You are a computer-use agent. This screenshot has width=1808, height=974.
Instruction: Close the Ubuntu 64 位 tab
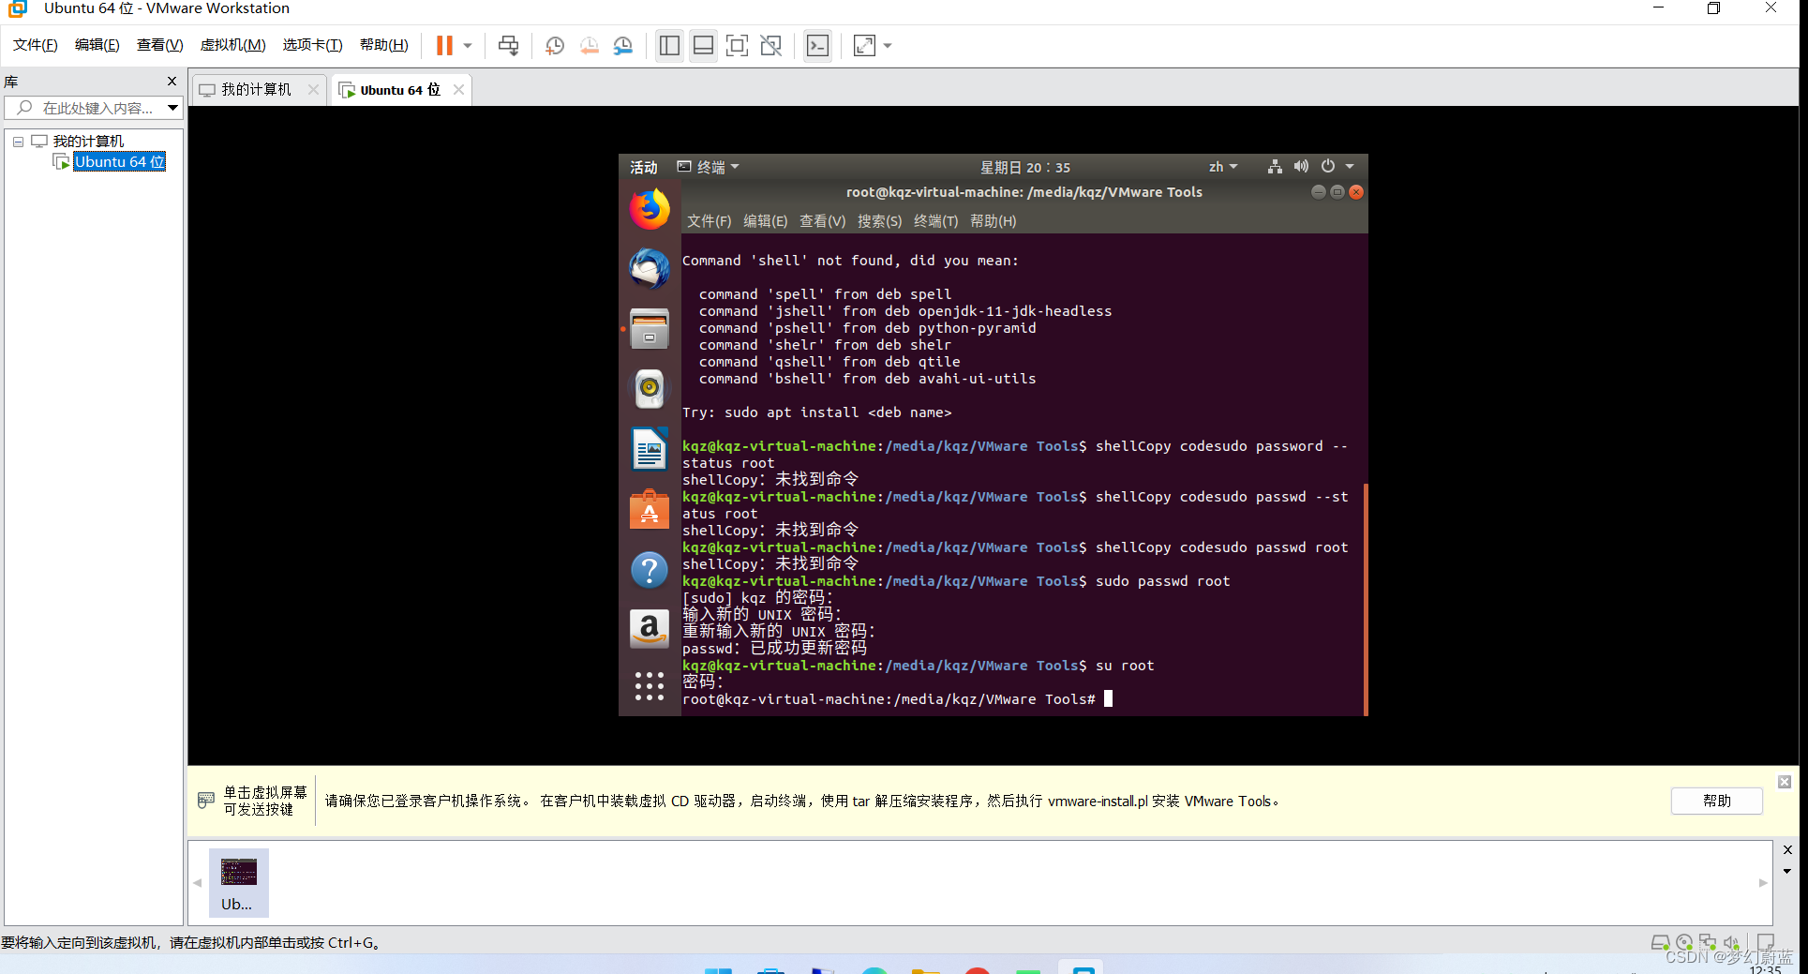pyautogui.click(x=458, y=90)
